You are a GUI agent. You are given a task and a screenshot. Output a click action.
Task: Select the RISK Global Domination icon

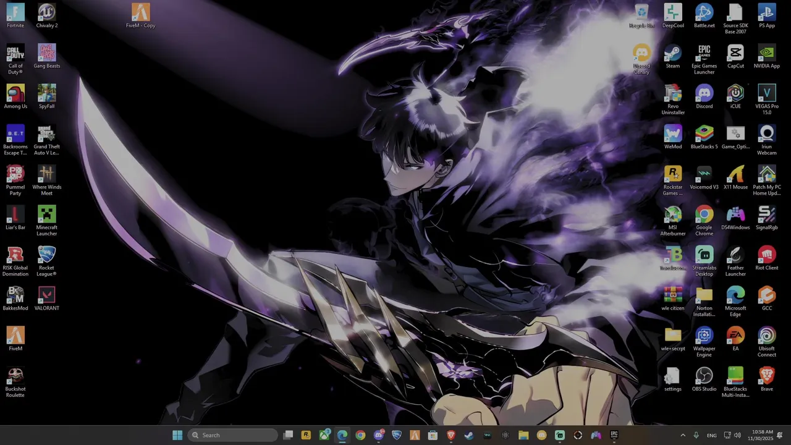coord(15,261)
